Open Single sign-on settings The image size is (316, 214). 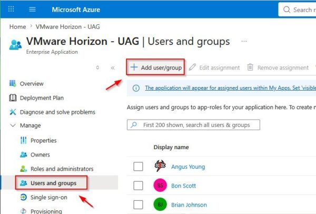tap(44, 197)
